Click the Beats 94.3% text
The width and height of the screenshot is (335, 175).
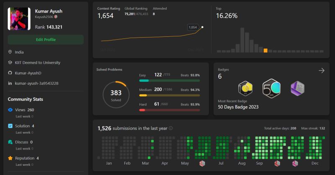190,90
